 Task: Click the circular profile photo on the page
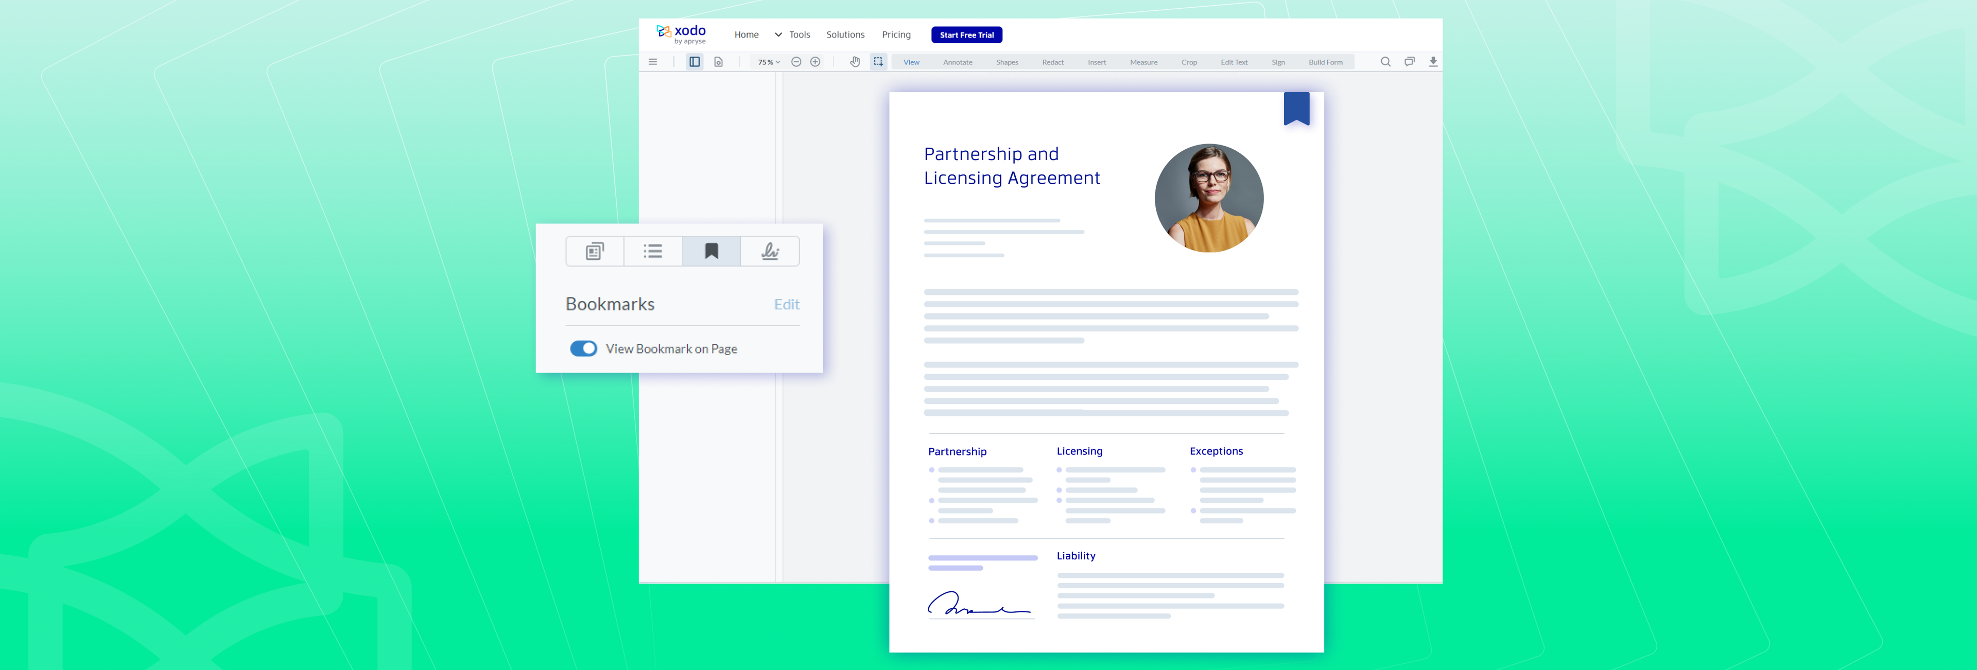coord(1209,198)
